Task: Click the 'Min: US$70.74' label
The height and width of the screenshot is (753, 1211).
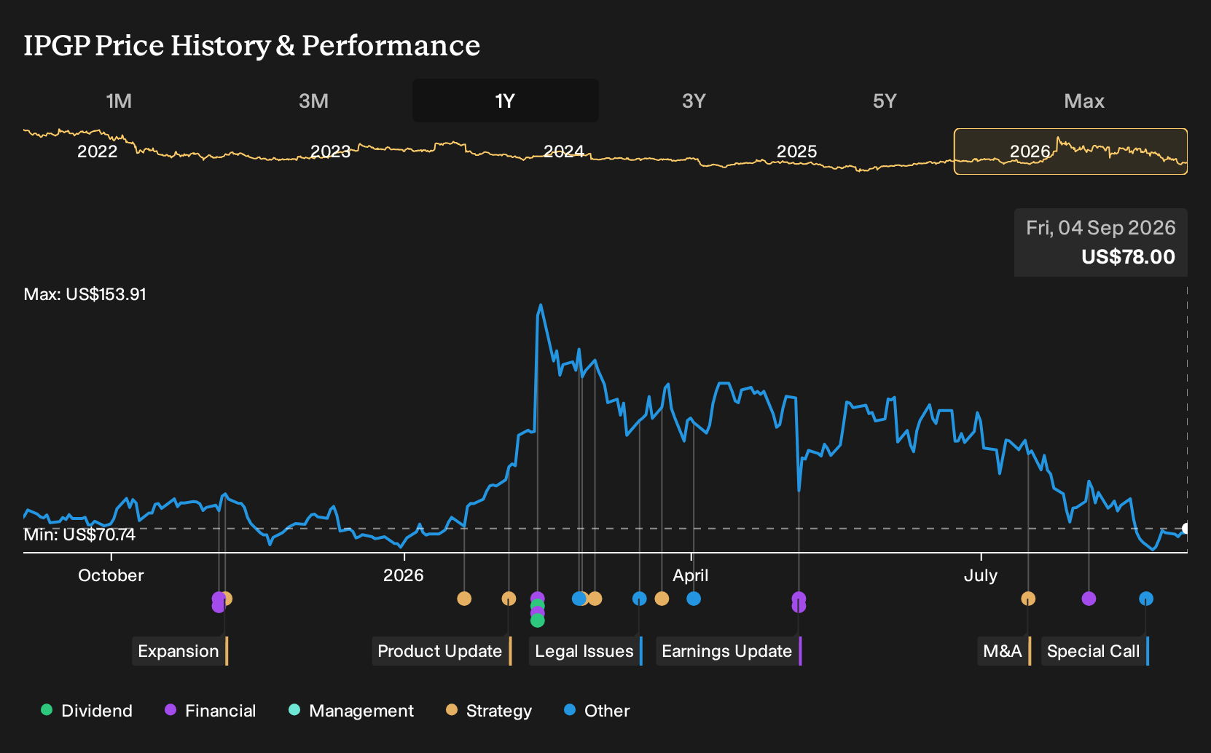Action: tap(79, 535)
